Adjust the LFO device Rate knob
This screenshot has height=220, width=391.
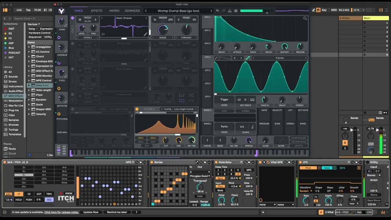point(306,201)
